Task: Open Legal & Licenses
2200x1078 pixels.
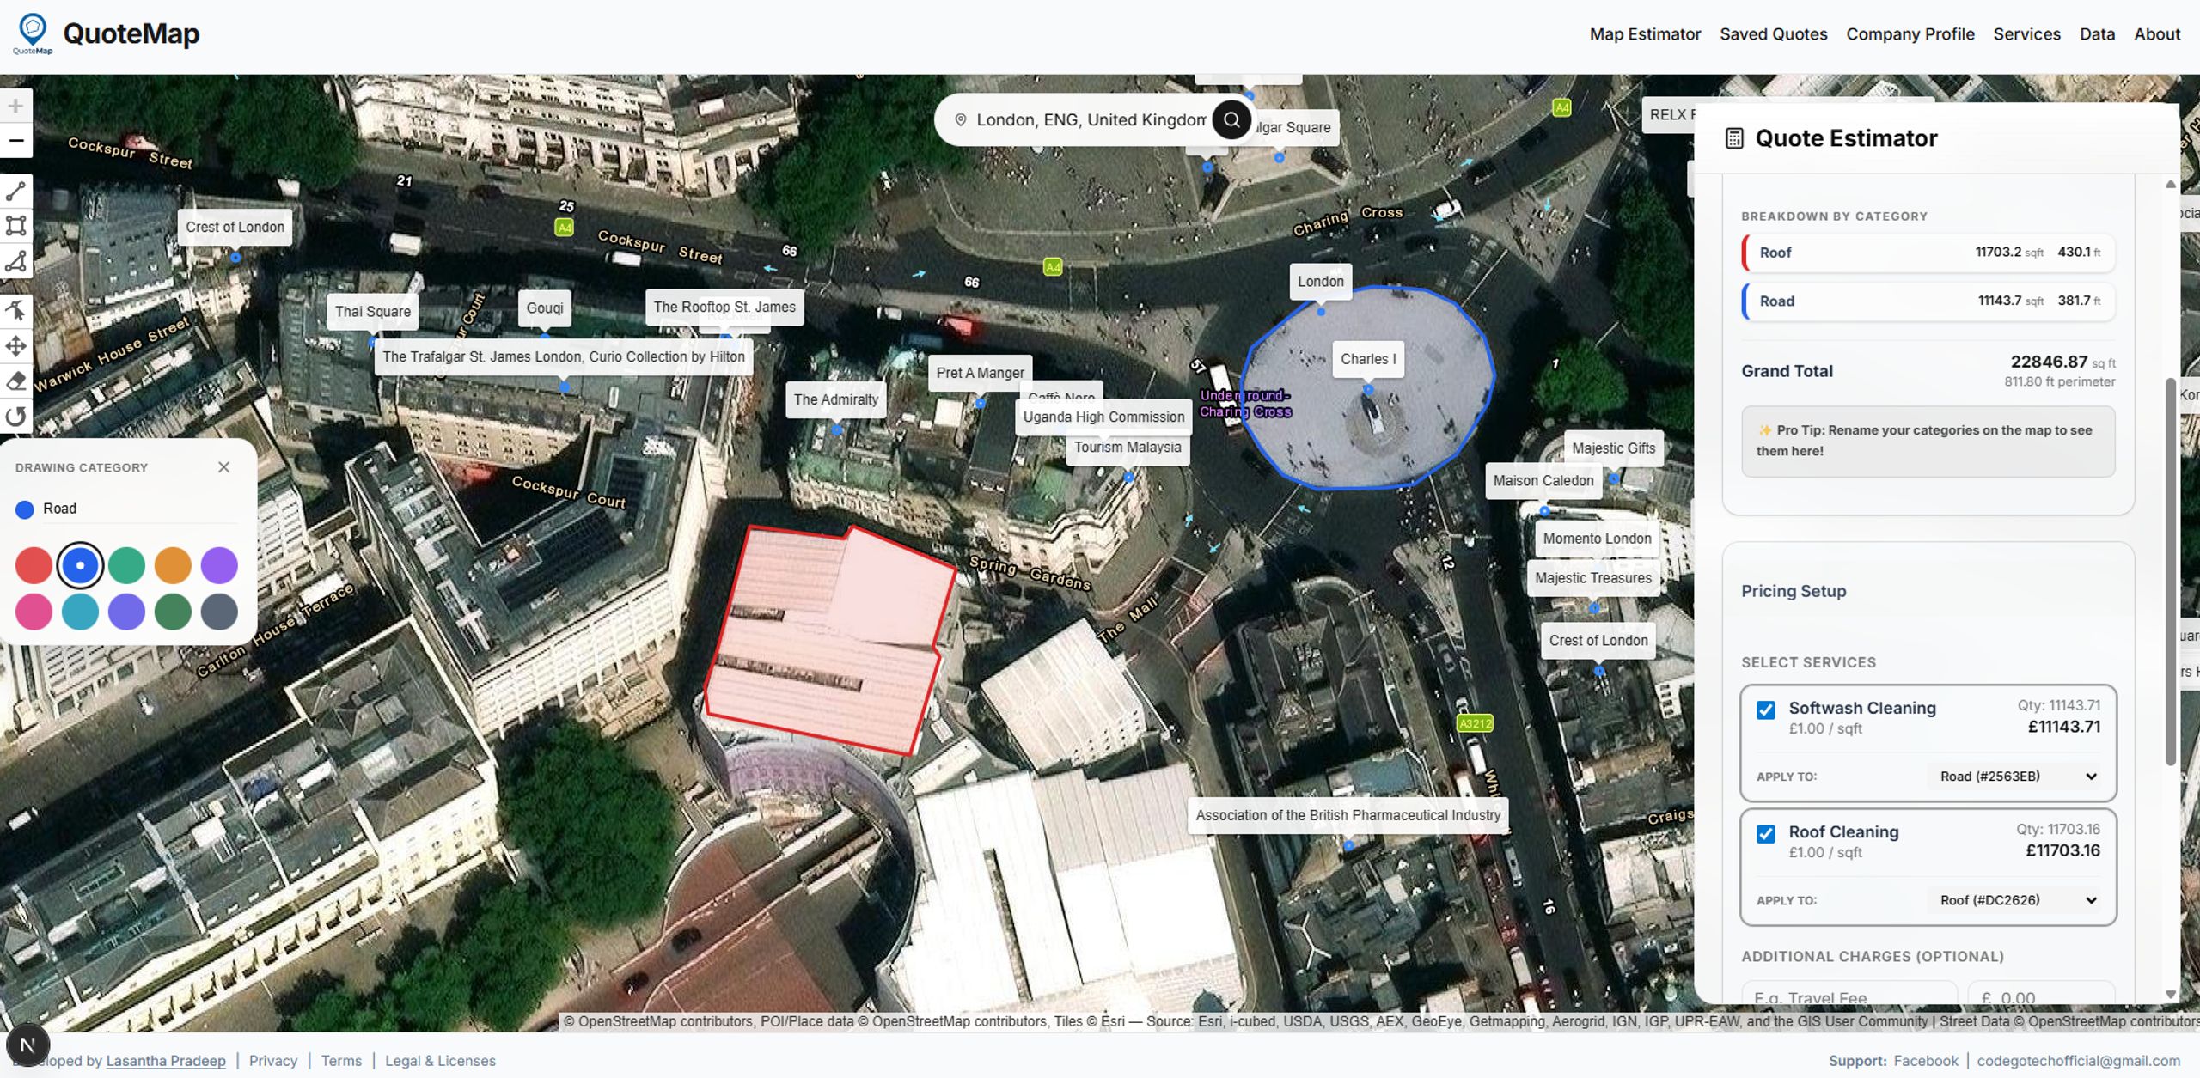Action: [440, 1061]
